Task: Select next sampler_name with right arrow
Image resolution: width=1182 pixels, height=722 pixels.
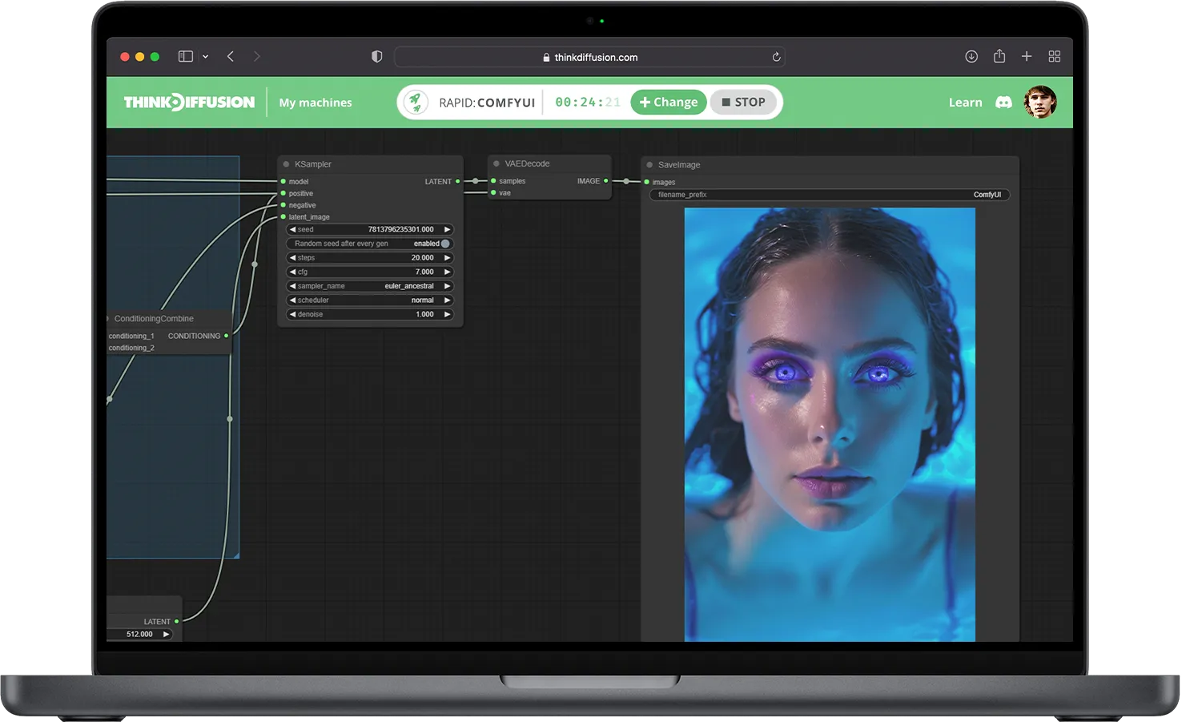Action: 448,286
